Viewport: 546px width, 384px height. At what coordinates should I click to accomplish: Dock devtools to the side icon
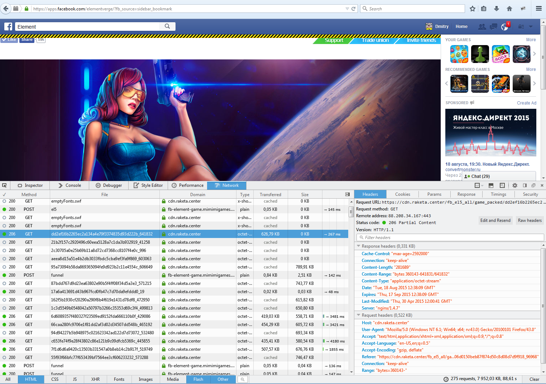tap(525, 185)
